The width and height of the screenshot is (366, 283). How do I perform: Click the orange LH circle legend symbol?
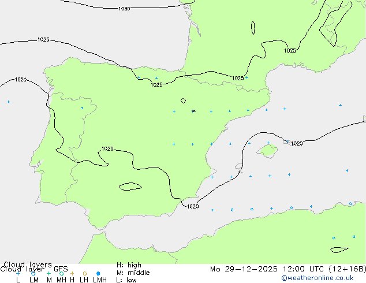[x=84, y=273]
